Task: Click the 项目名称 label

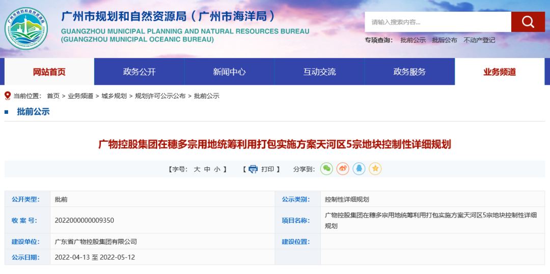Action: pos(296,221)
